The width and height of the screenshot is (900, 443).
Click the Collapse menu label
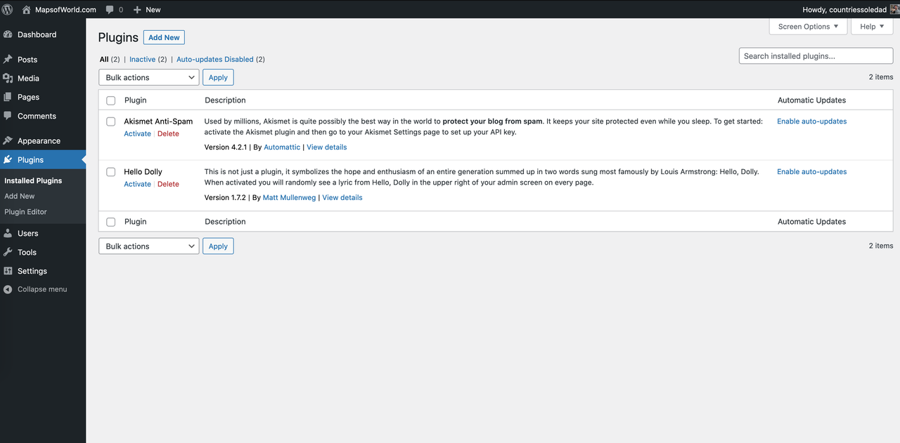pyautogui.click(x=42, y=289)
